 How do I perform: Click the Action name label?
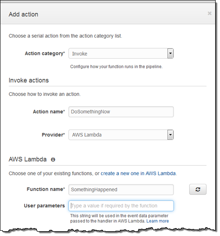click(x=49, y=112)
